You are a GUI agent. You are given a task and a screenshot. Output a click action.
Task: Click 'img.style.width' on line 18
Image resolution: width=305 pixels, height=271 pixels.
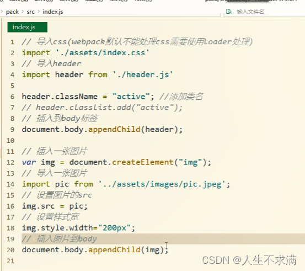click(57, 228)
